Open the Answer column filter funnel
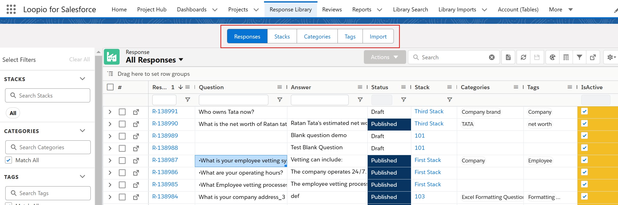The image size is (618, 205). (360, 100)
